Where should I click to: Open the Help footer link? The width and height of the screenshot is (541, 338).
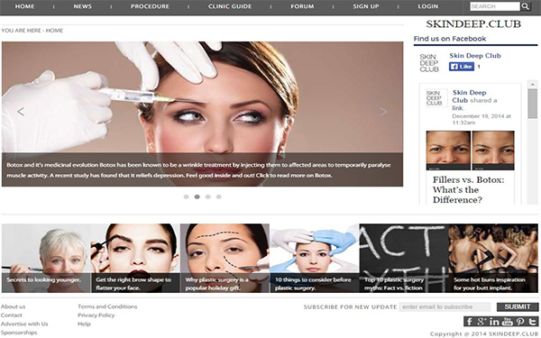[x=84, y=324]
